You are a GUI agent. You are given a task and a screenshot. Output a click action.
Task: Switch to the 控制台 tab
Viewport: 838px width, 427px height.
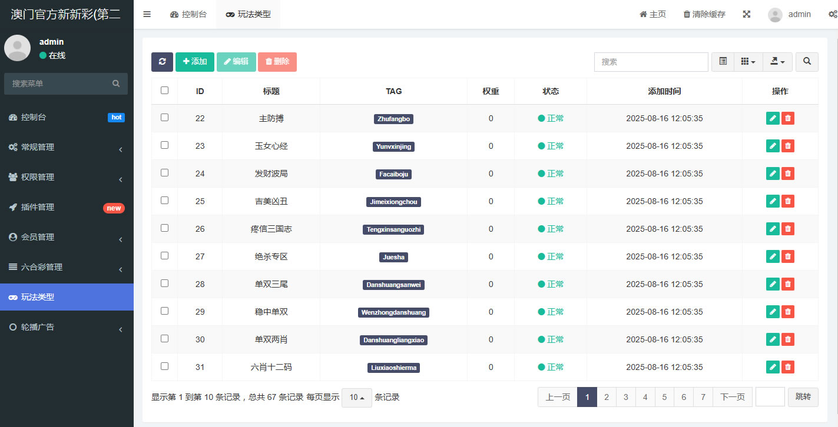(x=188, y=14)
